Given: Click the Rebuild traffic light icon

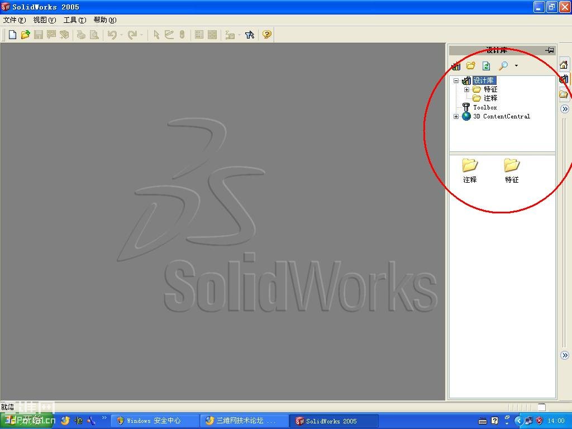Looking at the screenshot, I should click(x=182, y=35).
